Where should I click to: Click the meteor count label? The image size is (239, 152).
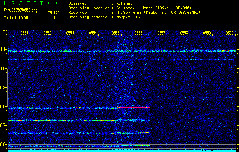pos(53,12)
